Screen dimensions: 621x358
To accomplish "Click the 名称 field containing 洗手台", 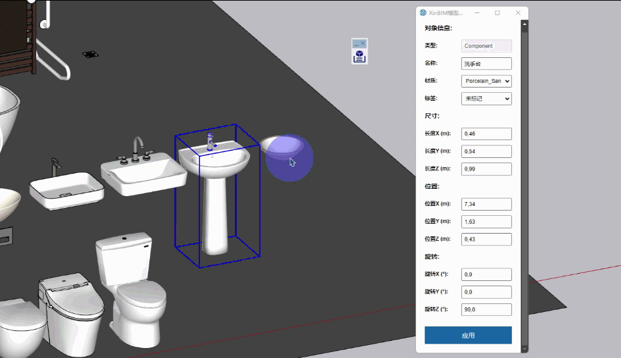I will click(x=487, y=64).
